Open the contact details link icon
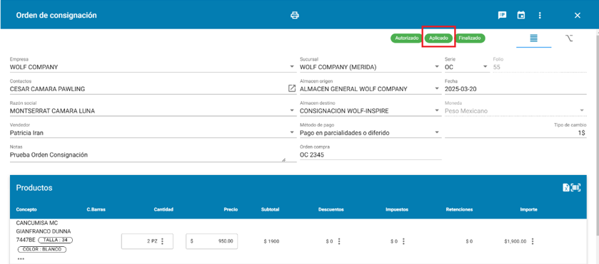 click(x=292, y=88)
